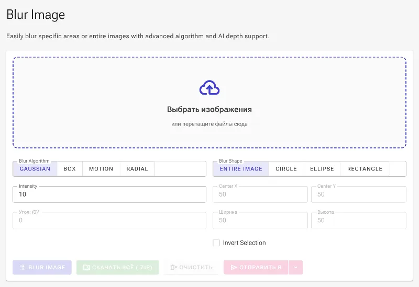Enable the Invert Selection checkbox

216,243
